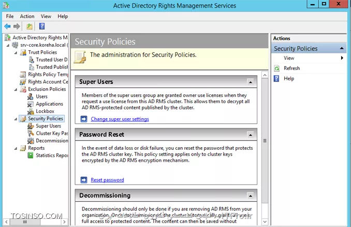Click the Users exclusion icon

click(31, 96)
